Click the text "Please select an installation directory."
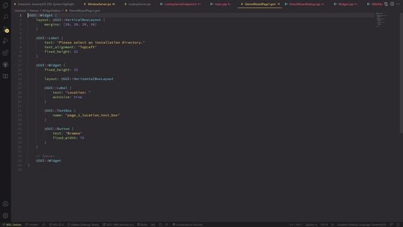The height and width of the screenshot is (227, 403). 101,42
